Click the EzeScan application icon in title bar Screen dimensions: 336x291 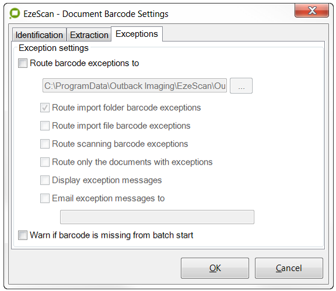pyautogui.click(x=15, y=13)
